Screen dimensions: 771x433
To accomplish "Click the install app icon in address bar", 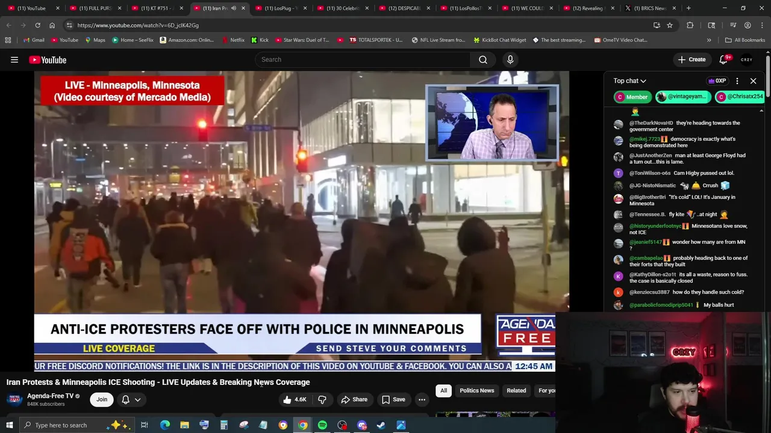I will pyautogui.click(x=657, y=25).
